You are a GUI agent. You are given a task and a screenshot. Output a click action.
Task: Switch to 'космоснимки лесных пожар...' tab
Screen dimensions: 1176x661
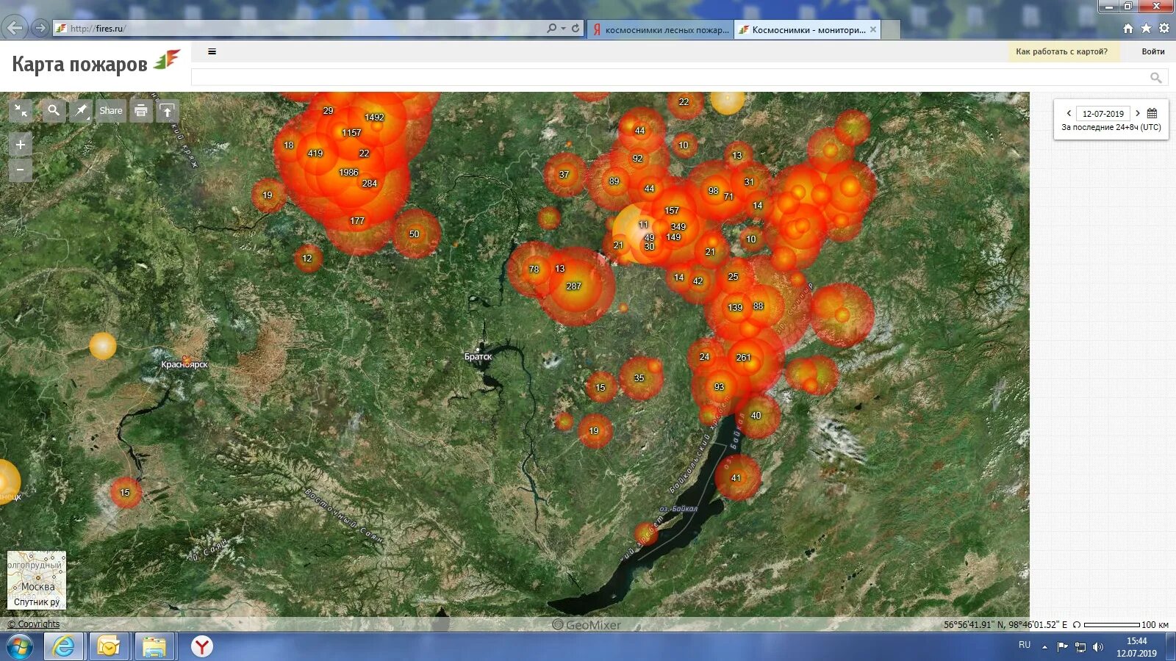[x=661, y=30]
